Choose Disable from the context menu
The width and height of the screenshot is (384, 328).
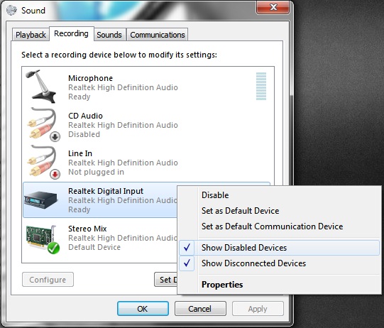coord(215,195)
